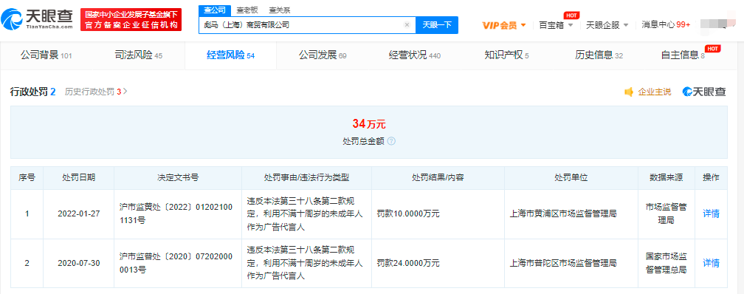This screenshot has width=744, height=294.
Task: Click the 处罚单位 column header
Action: (x=571, y=177)
